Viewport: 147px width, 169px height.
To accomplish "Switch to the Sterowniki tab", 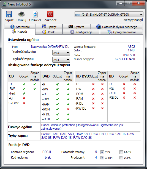I will click(20, 27).
